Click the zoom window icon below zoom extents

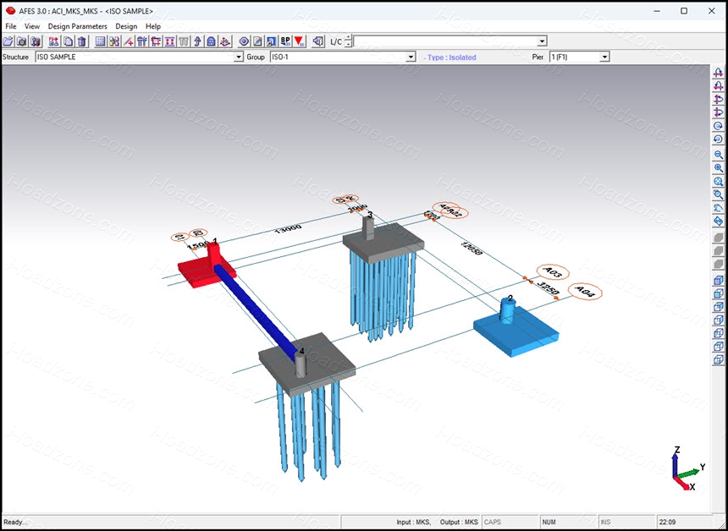coord(718,195)
